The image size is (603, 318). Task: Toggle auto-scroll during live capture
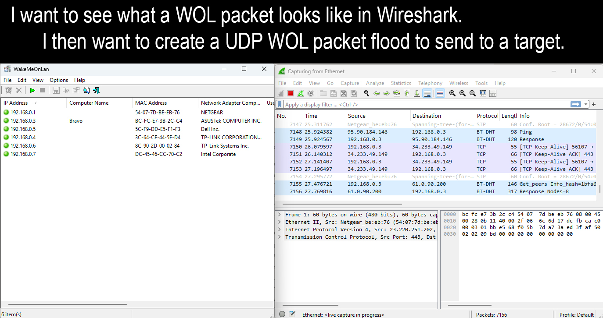[x=427, y=93]
